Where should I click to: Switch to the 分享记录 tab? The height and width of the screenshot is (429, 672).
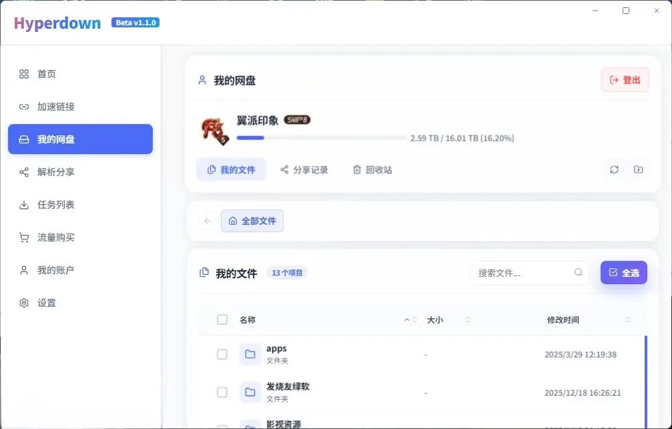304,169
